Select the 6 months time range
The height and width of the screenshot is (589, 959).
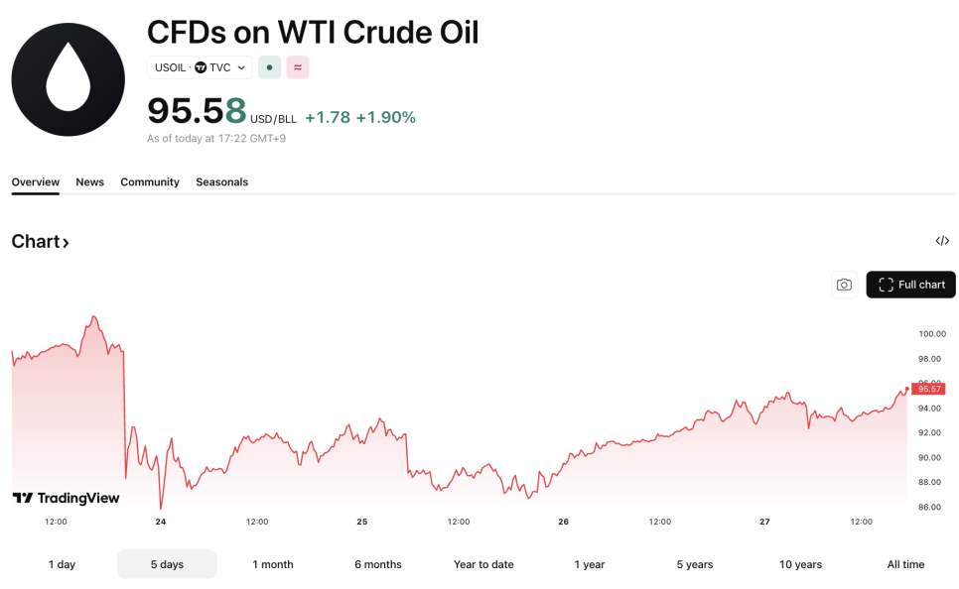click(378, 564)
